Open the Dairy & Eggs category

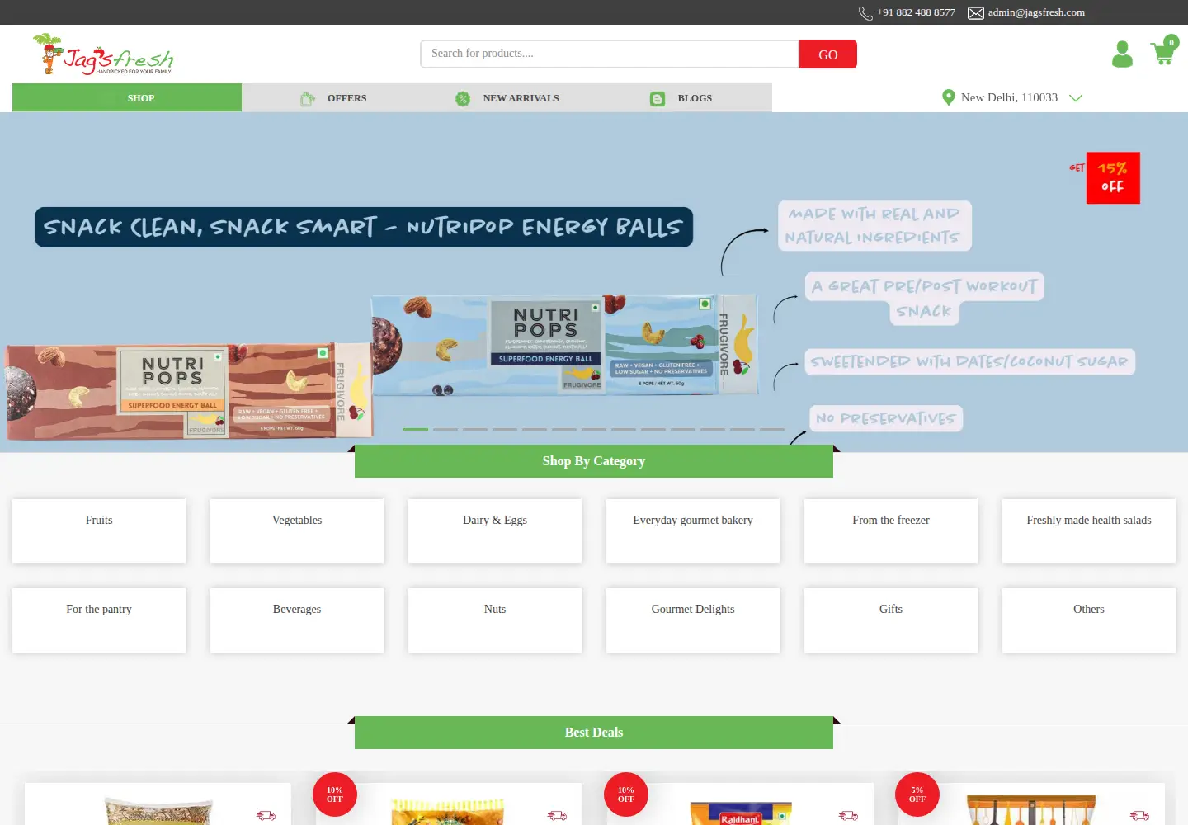click(x=495, y=531)
